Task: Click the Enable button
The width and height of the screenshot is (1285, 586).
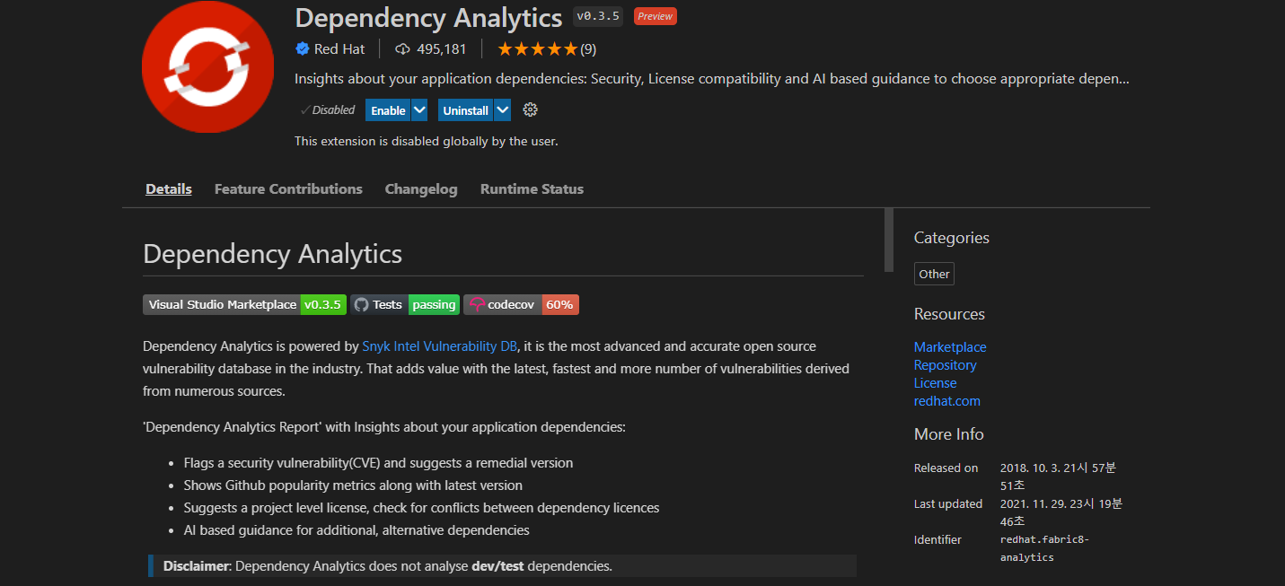Action: 388,110
